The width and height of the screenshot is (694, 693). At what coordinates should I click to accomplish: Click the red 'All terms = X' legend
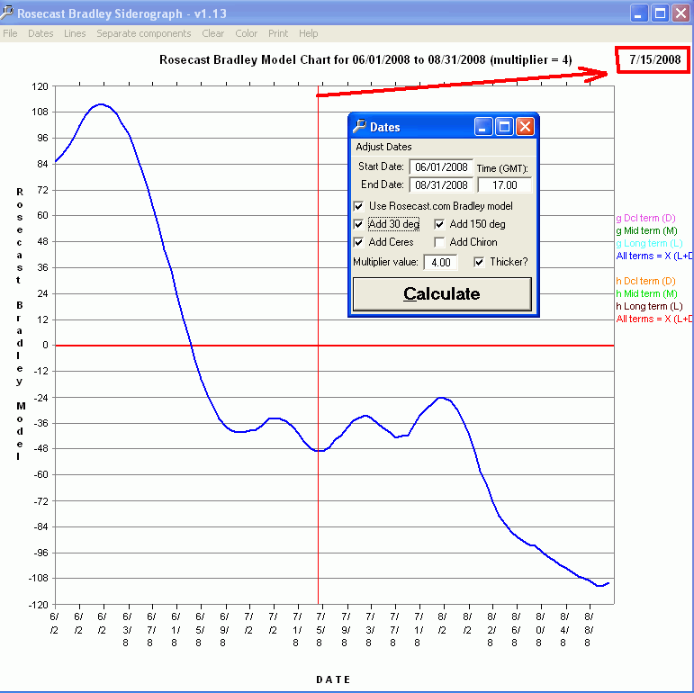pos(654,319)
